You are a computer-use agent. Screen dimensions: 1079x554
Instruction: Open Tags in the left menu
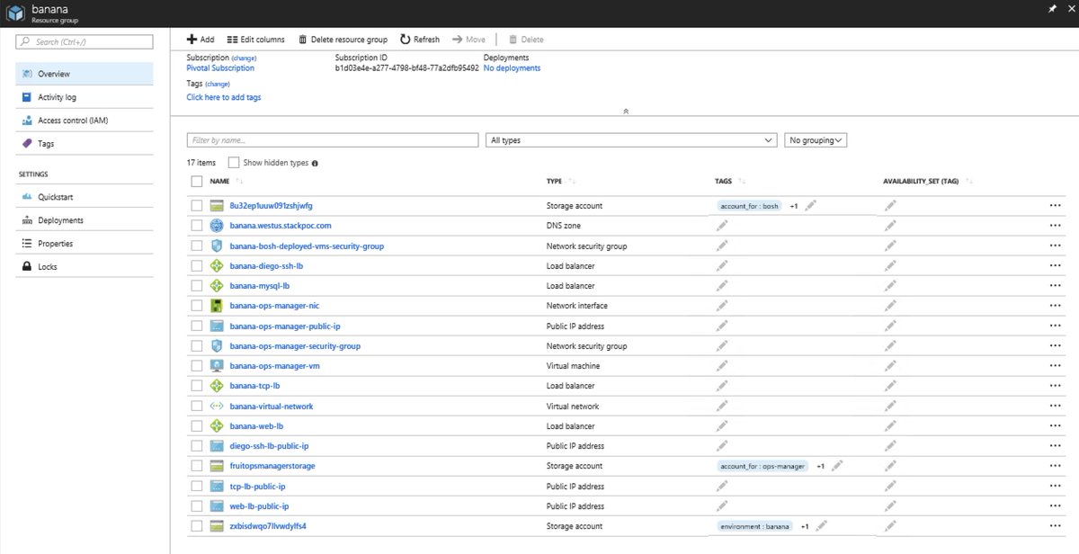pos(85,144)
